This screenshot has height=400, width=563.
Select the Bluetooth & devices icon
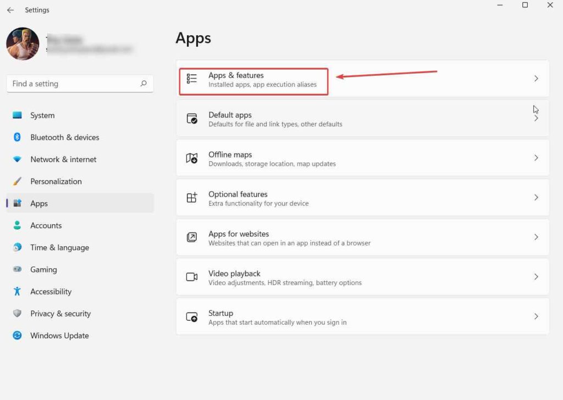(16, 137)
